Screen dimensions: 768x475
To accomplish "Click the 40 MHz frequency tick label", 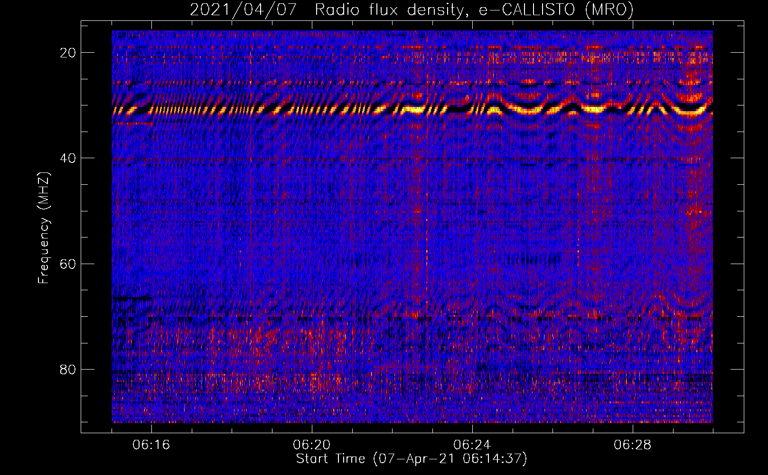I will click(x=68, y=158).
